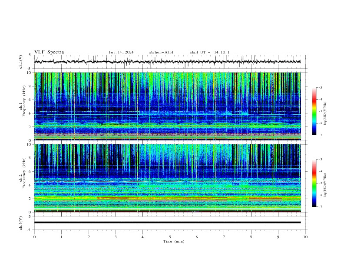Click the '-3' value on ch.1 color bar
The image size is (344, 266).
(320, 87)
